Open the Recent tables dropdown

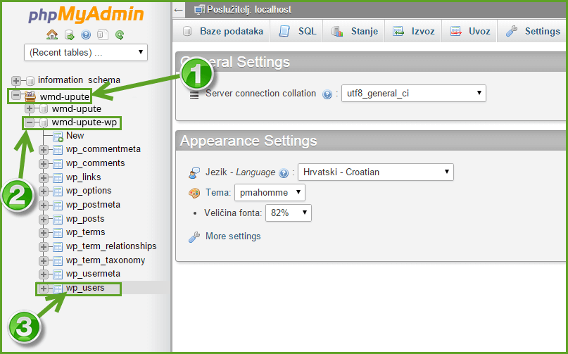coord(86,53)
